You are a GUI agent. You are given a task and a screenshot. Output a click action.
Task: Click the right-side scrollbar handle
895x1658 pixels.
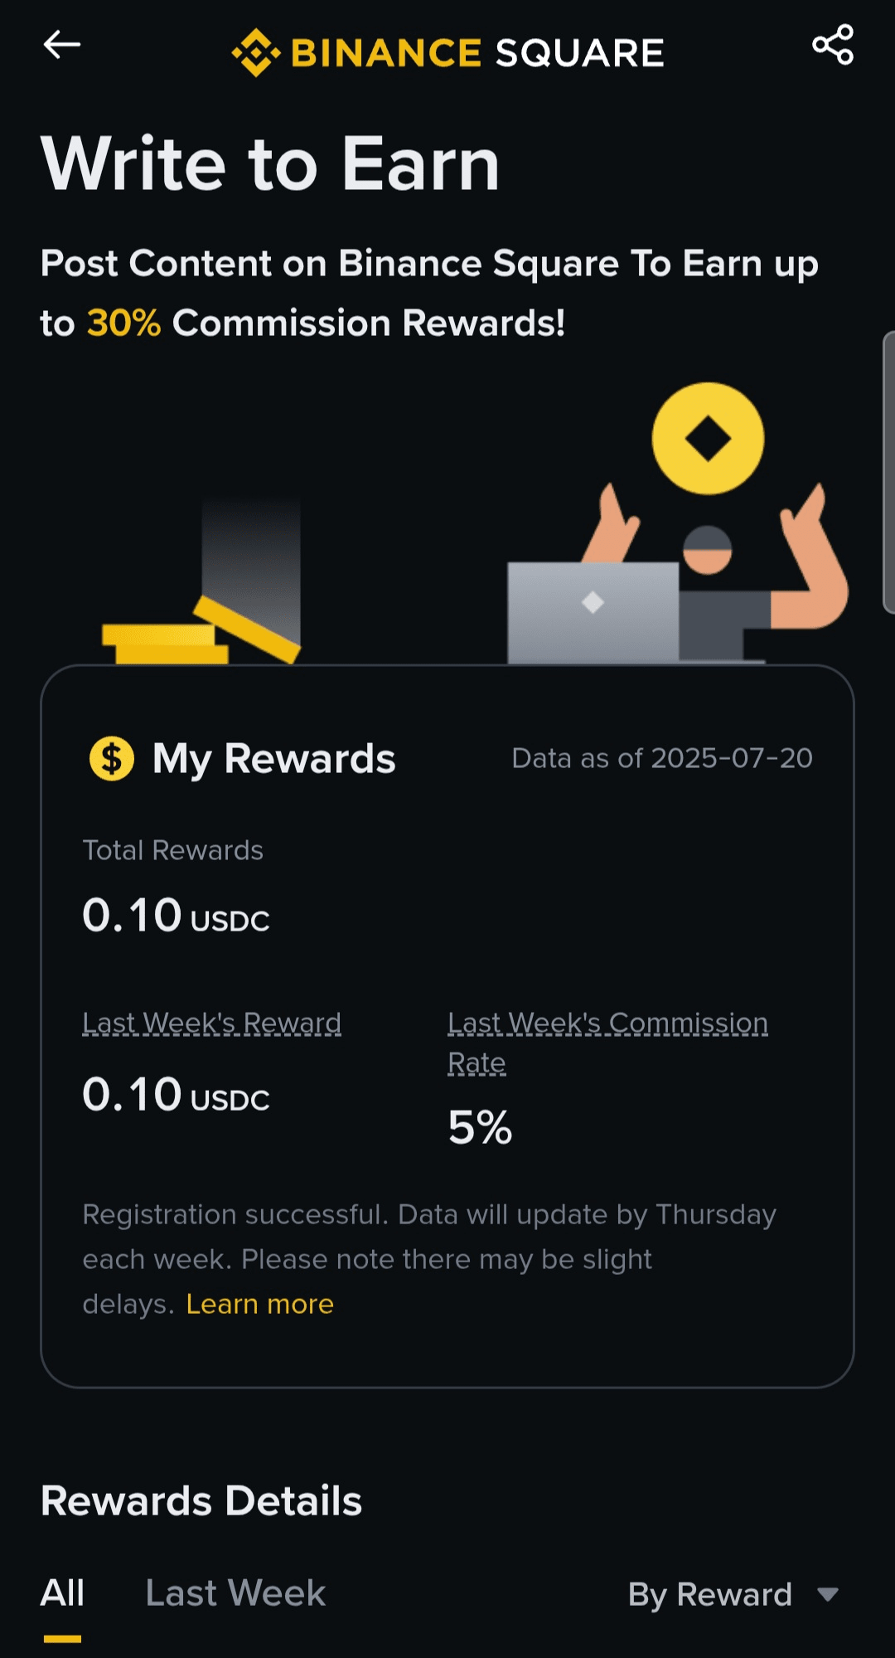coord(888,473)
